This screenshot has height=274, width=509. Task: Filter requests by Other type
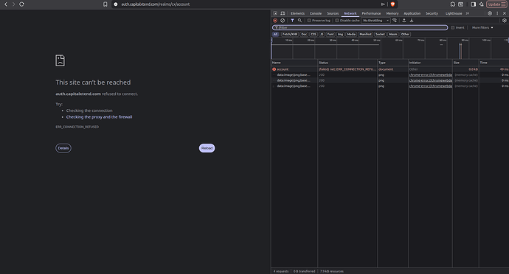405,34
